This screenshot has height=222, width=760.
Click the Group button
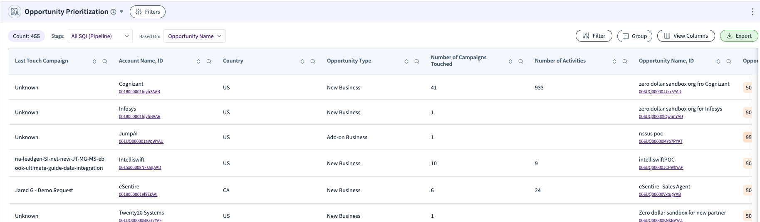point(634,36)
